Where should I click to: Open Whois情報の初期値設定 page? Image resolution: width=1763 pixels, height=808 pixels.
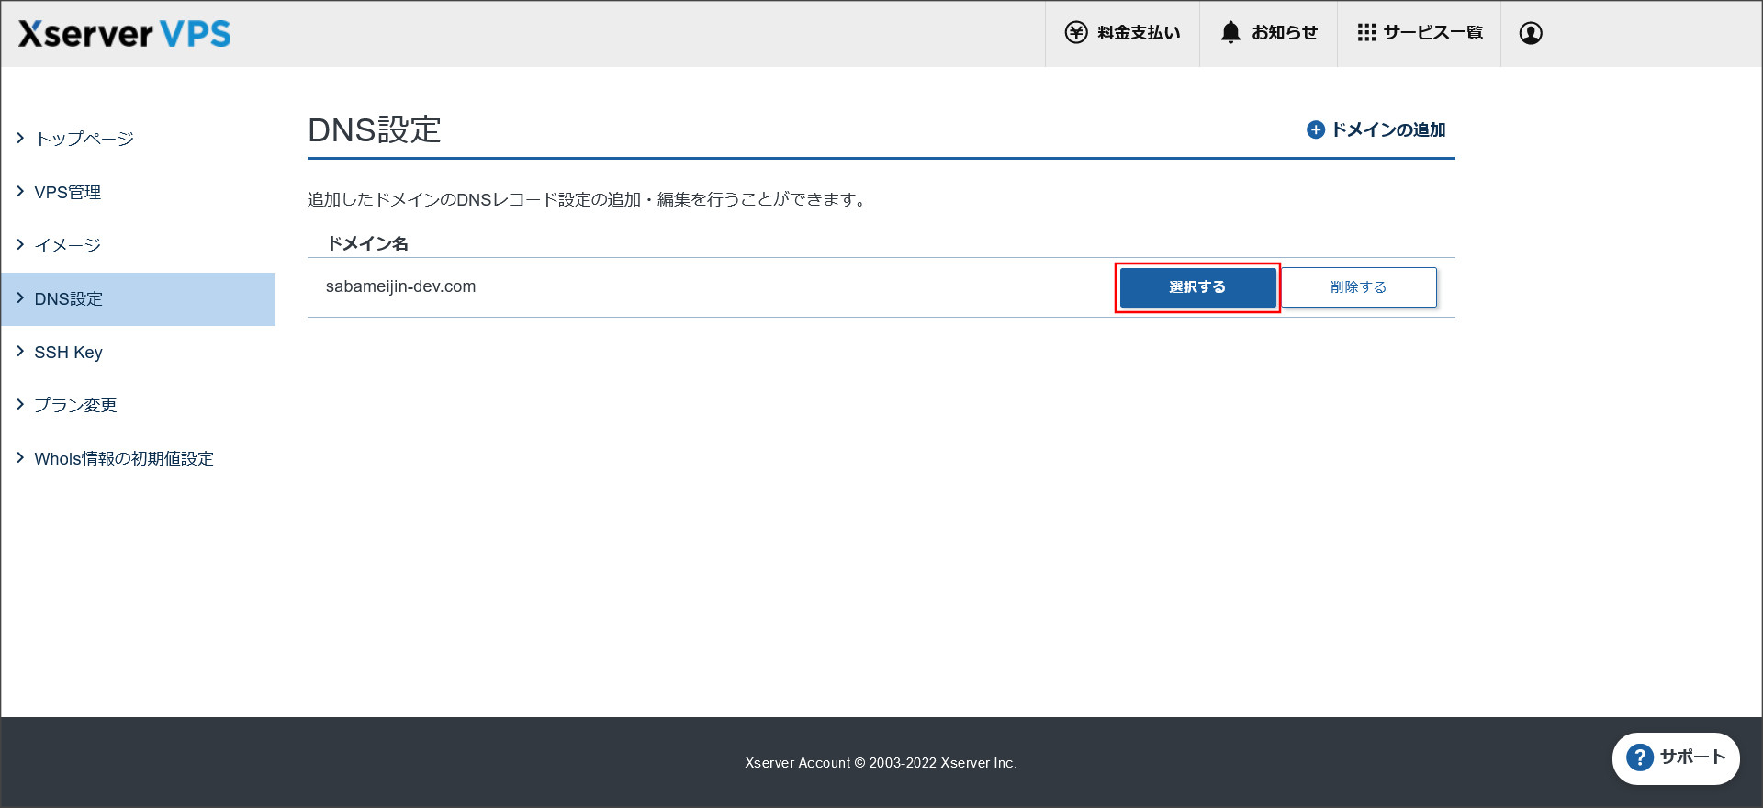click(x=124, y=458)
